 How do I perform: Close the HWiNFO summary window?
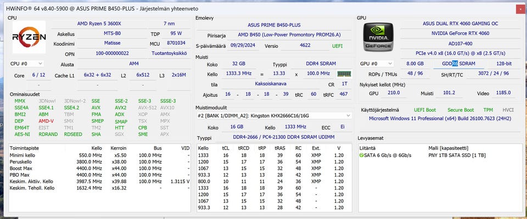(x=519, y=8)
